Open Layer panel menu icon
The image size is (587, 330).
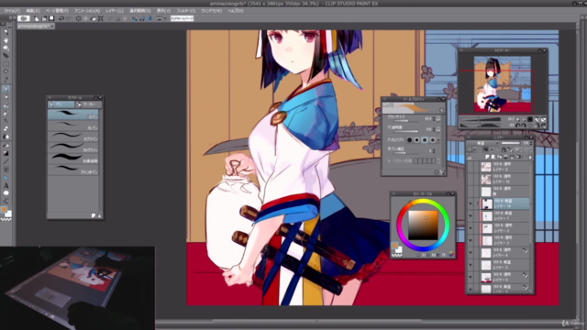click(469, 137)
